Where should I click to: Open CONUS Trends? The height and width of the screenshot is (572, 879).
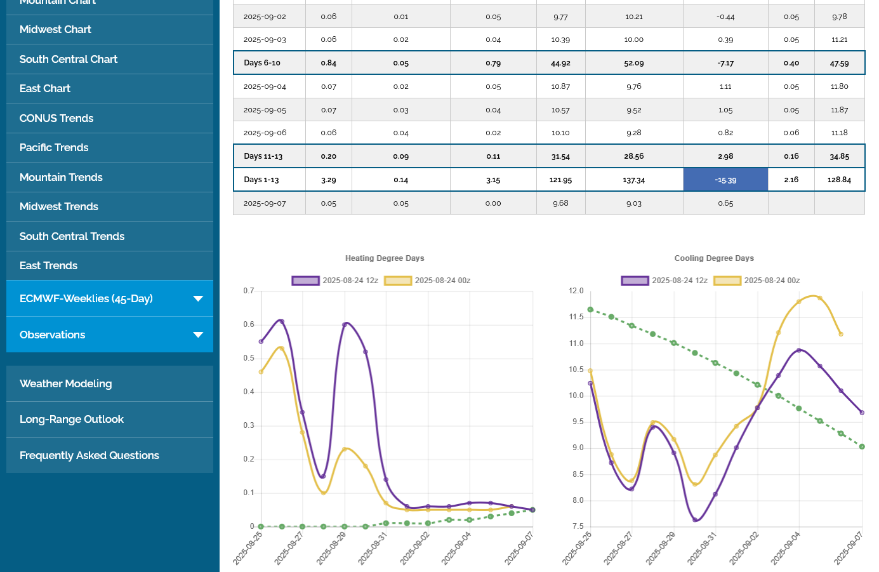pyautogui.click(x=56, y=118)
